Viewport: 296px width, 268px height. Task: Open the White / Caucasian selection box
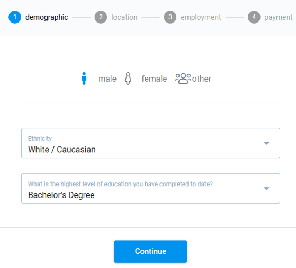[151, 143]
